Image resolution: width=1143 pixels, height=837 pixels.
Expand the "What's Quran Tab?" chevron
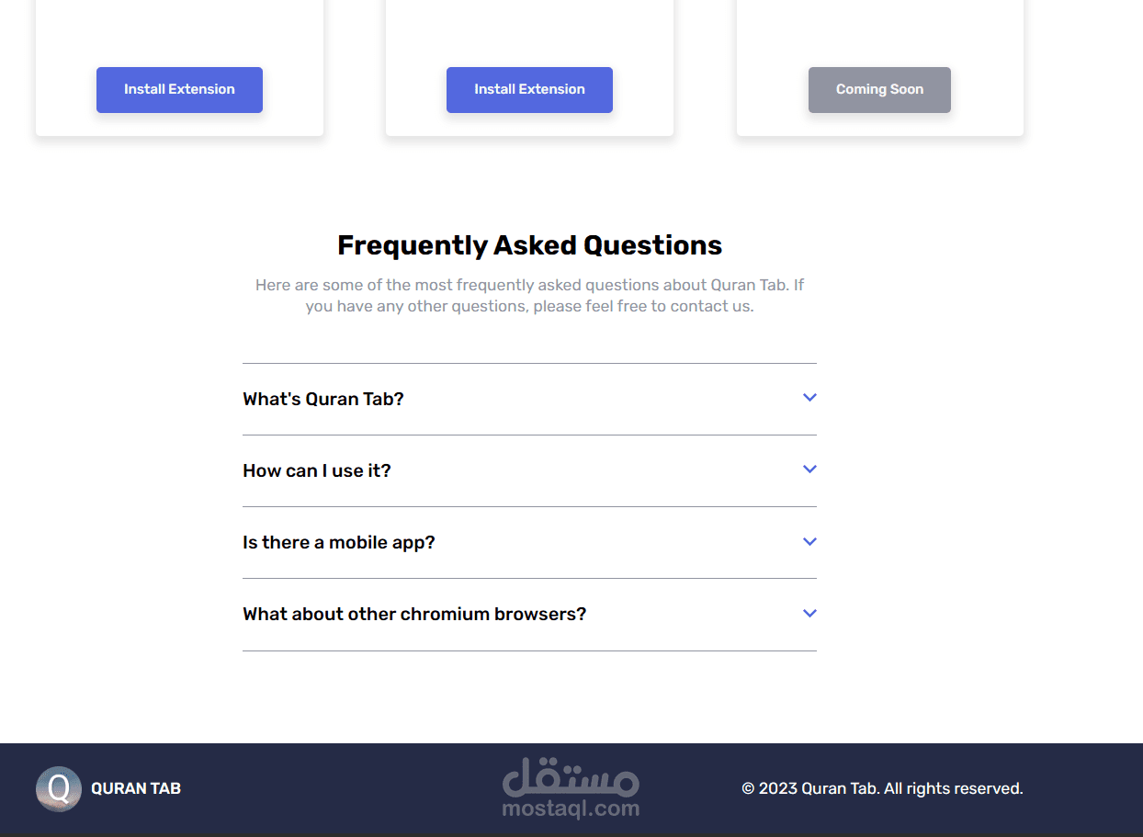click(809, 398)
